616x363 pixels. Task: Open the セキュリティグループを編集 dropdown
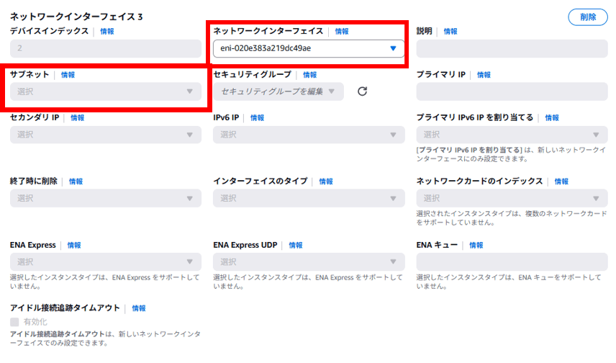tap(278, 91)
